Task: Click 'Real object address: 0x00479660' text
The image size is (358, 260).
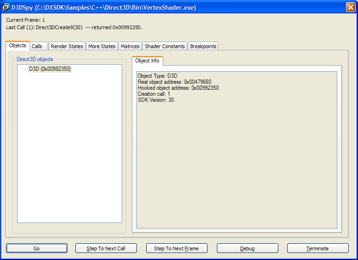Action: 174,82
